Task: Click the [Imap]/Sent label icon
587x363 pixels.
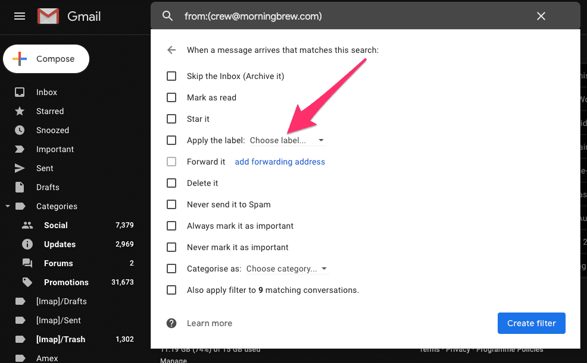Action: point(20,320)
